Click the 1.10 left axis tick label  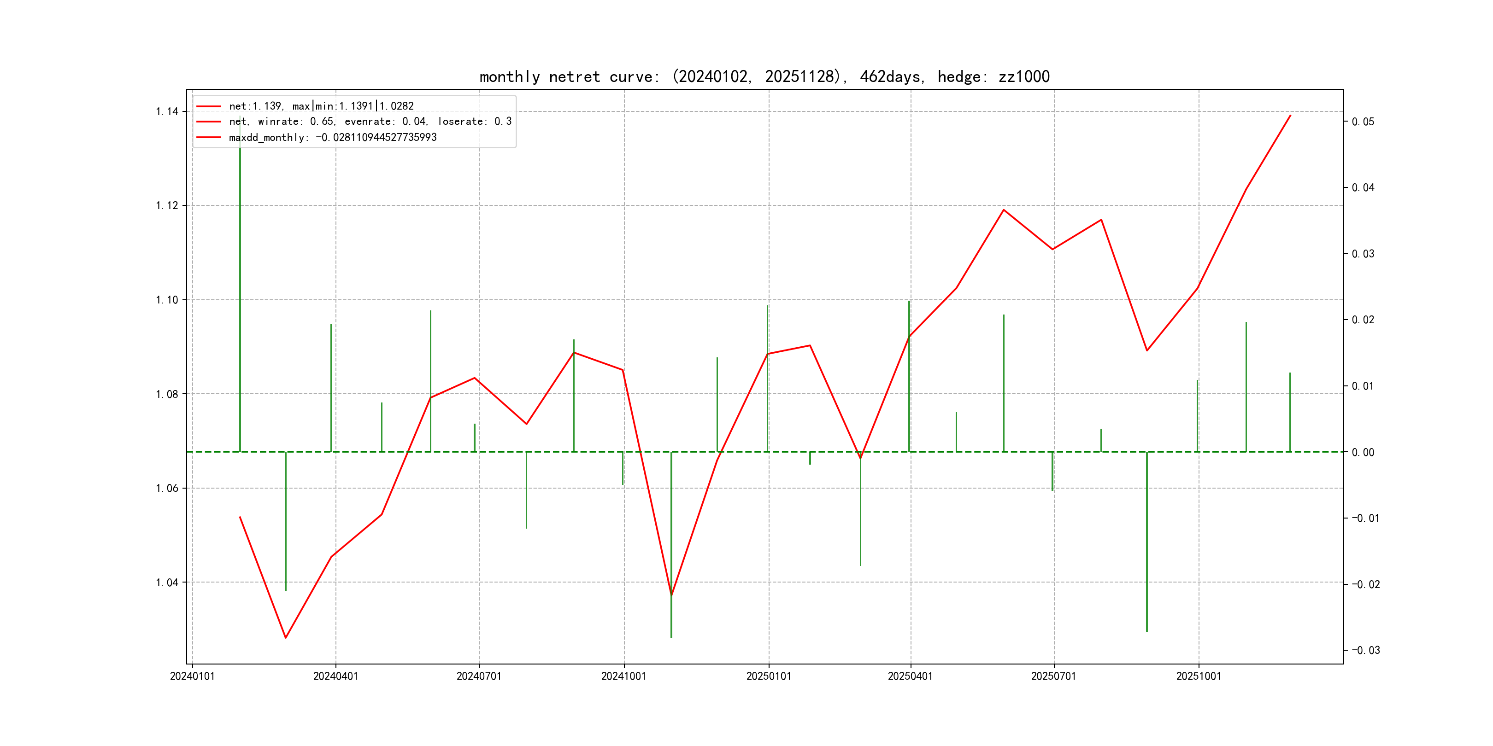[x=167, y=300]
